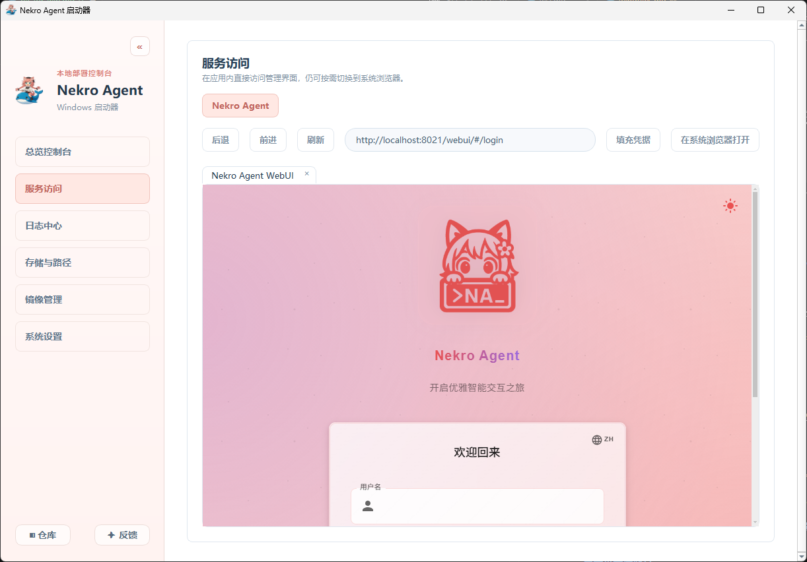The width and height of the screenshot is (807, 562).
Task: Click 填充凭据 to fill credentials
Action: (x=633, y=140)
